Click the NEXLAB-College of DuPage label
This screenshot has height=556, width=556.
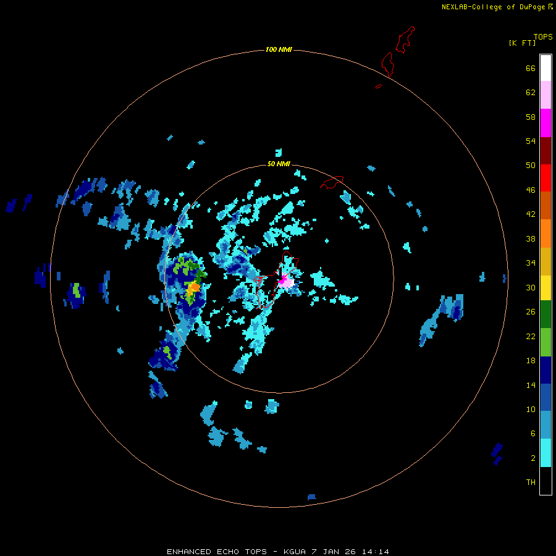coord(493,7)
